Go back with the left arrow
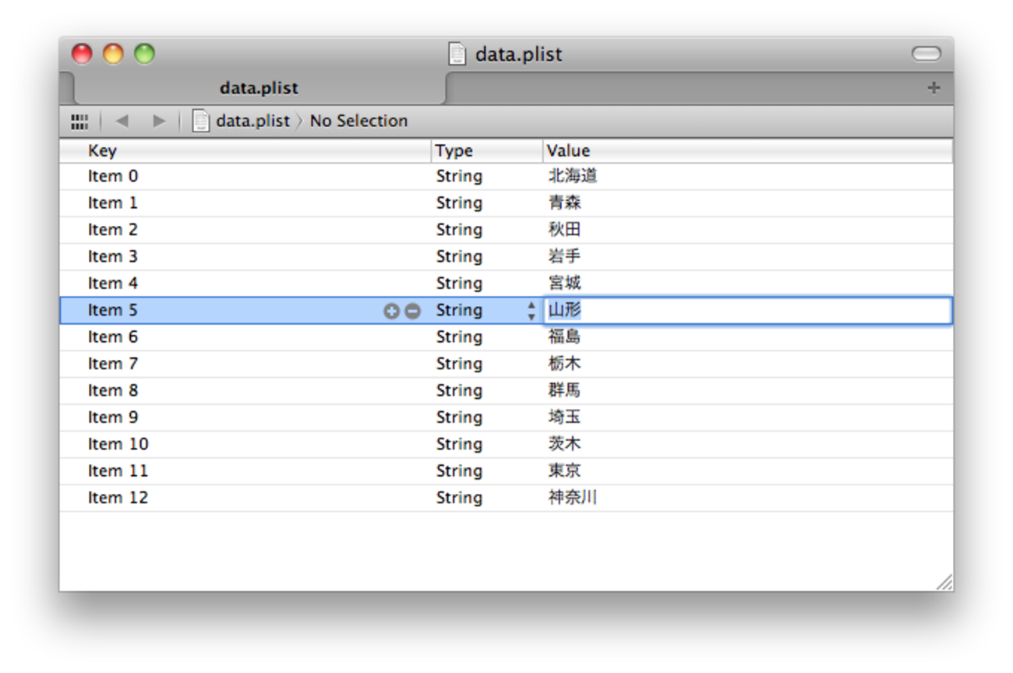 click(x=122, y=121)
